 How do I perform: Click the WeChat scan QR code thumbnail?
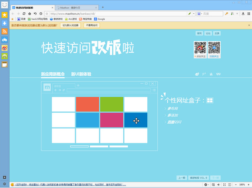pos(214,49)
